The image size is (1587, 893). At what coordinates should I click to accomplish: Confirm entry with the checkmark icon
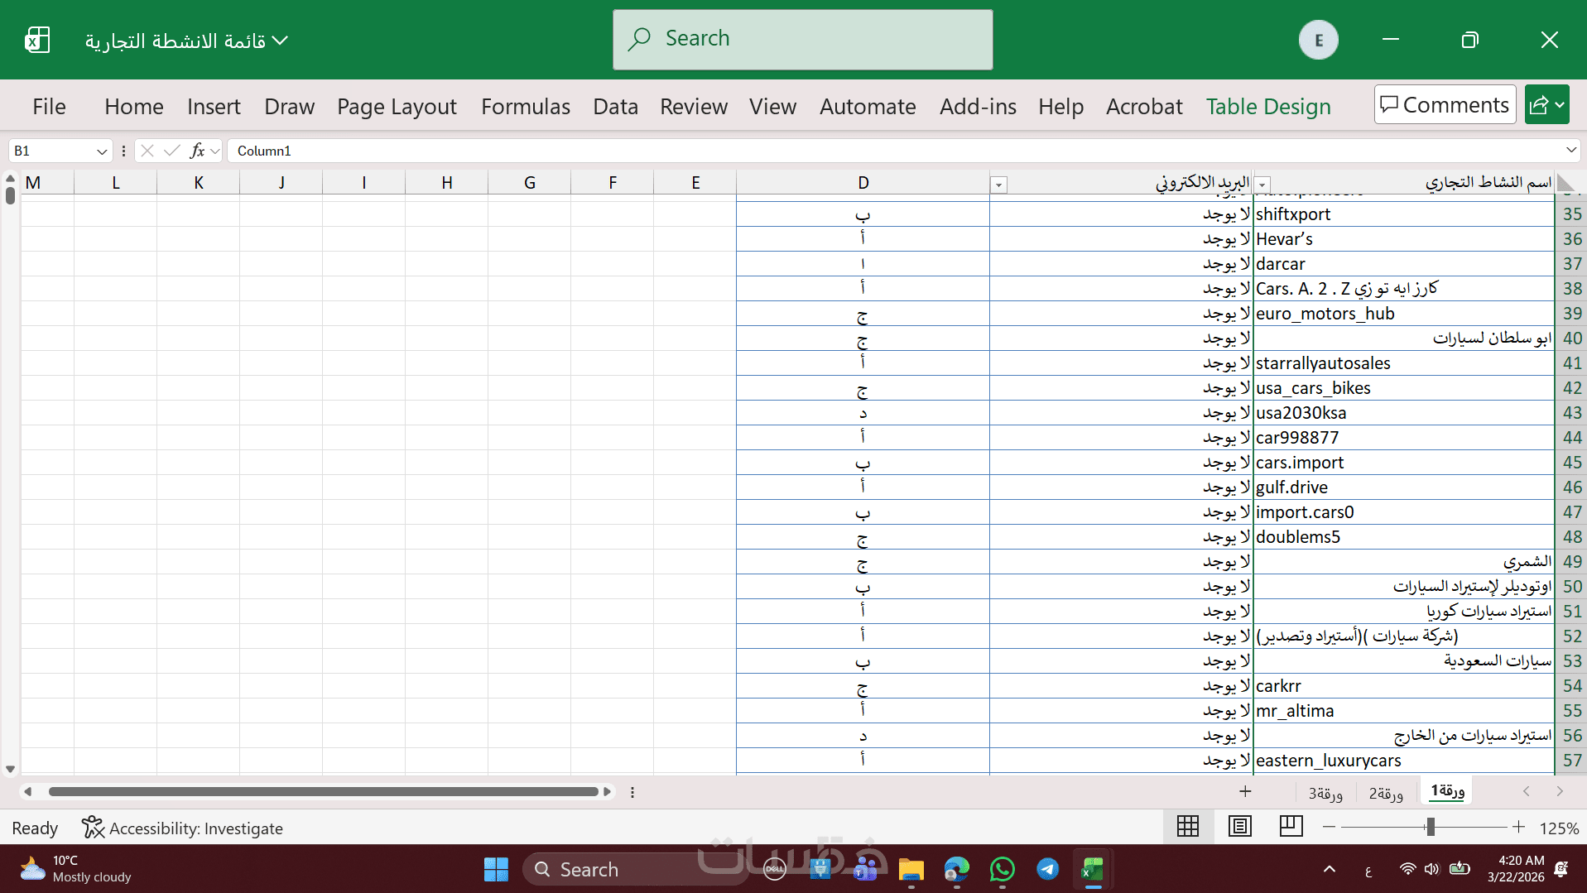(172, 151)
